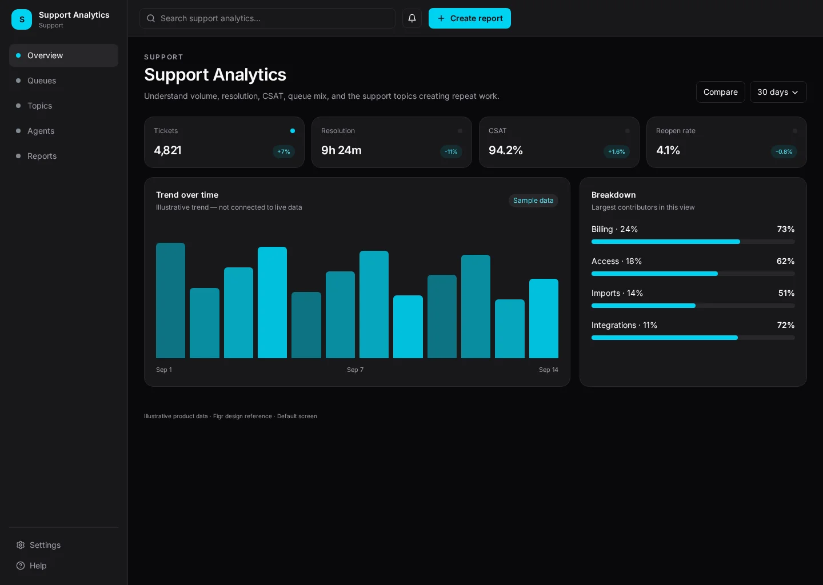
Task: Select the Reopen rate metric card
Action: coord(726,142)
